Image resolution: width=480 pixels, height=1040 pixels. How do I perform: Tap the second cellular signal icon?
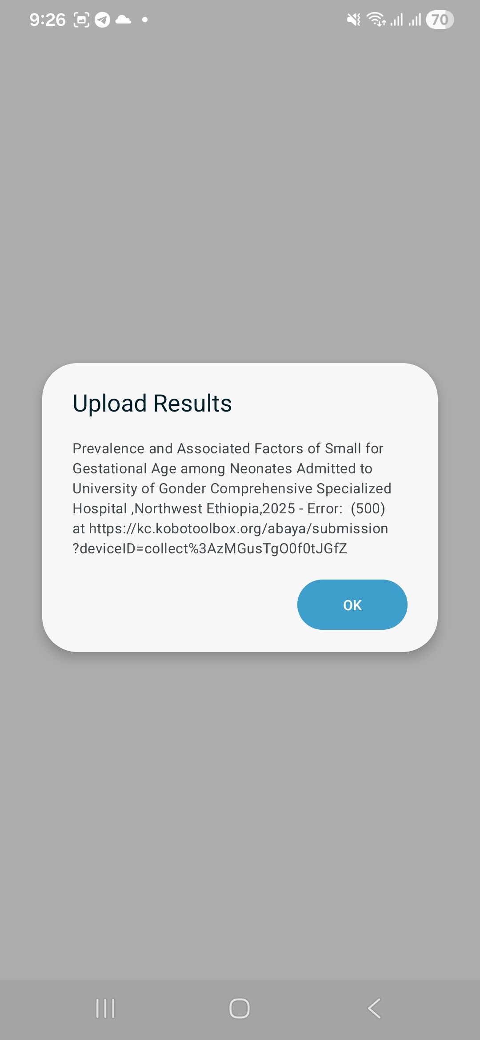coord(415,20)
